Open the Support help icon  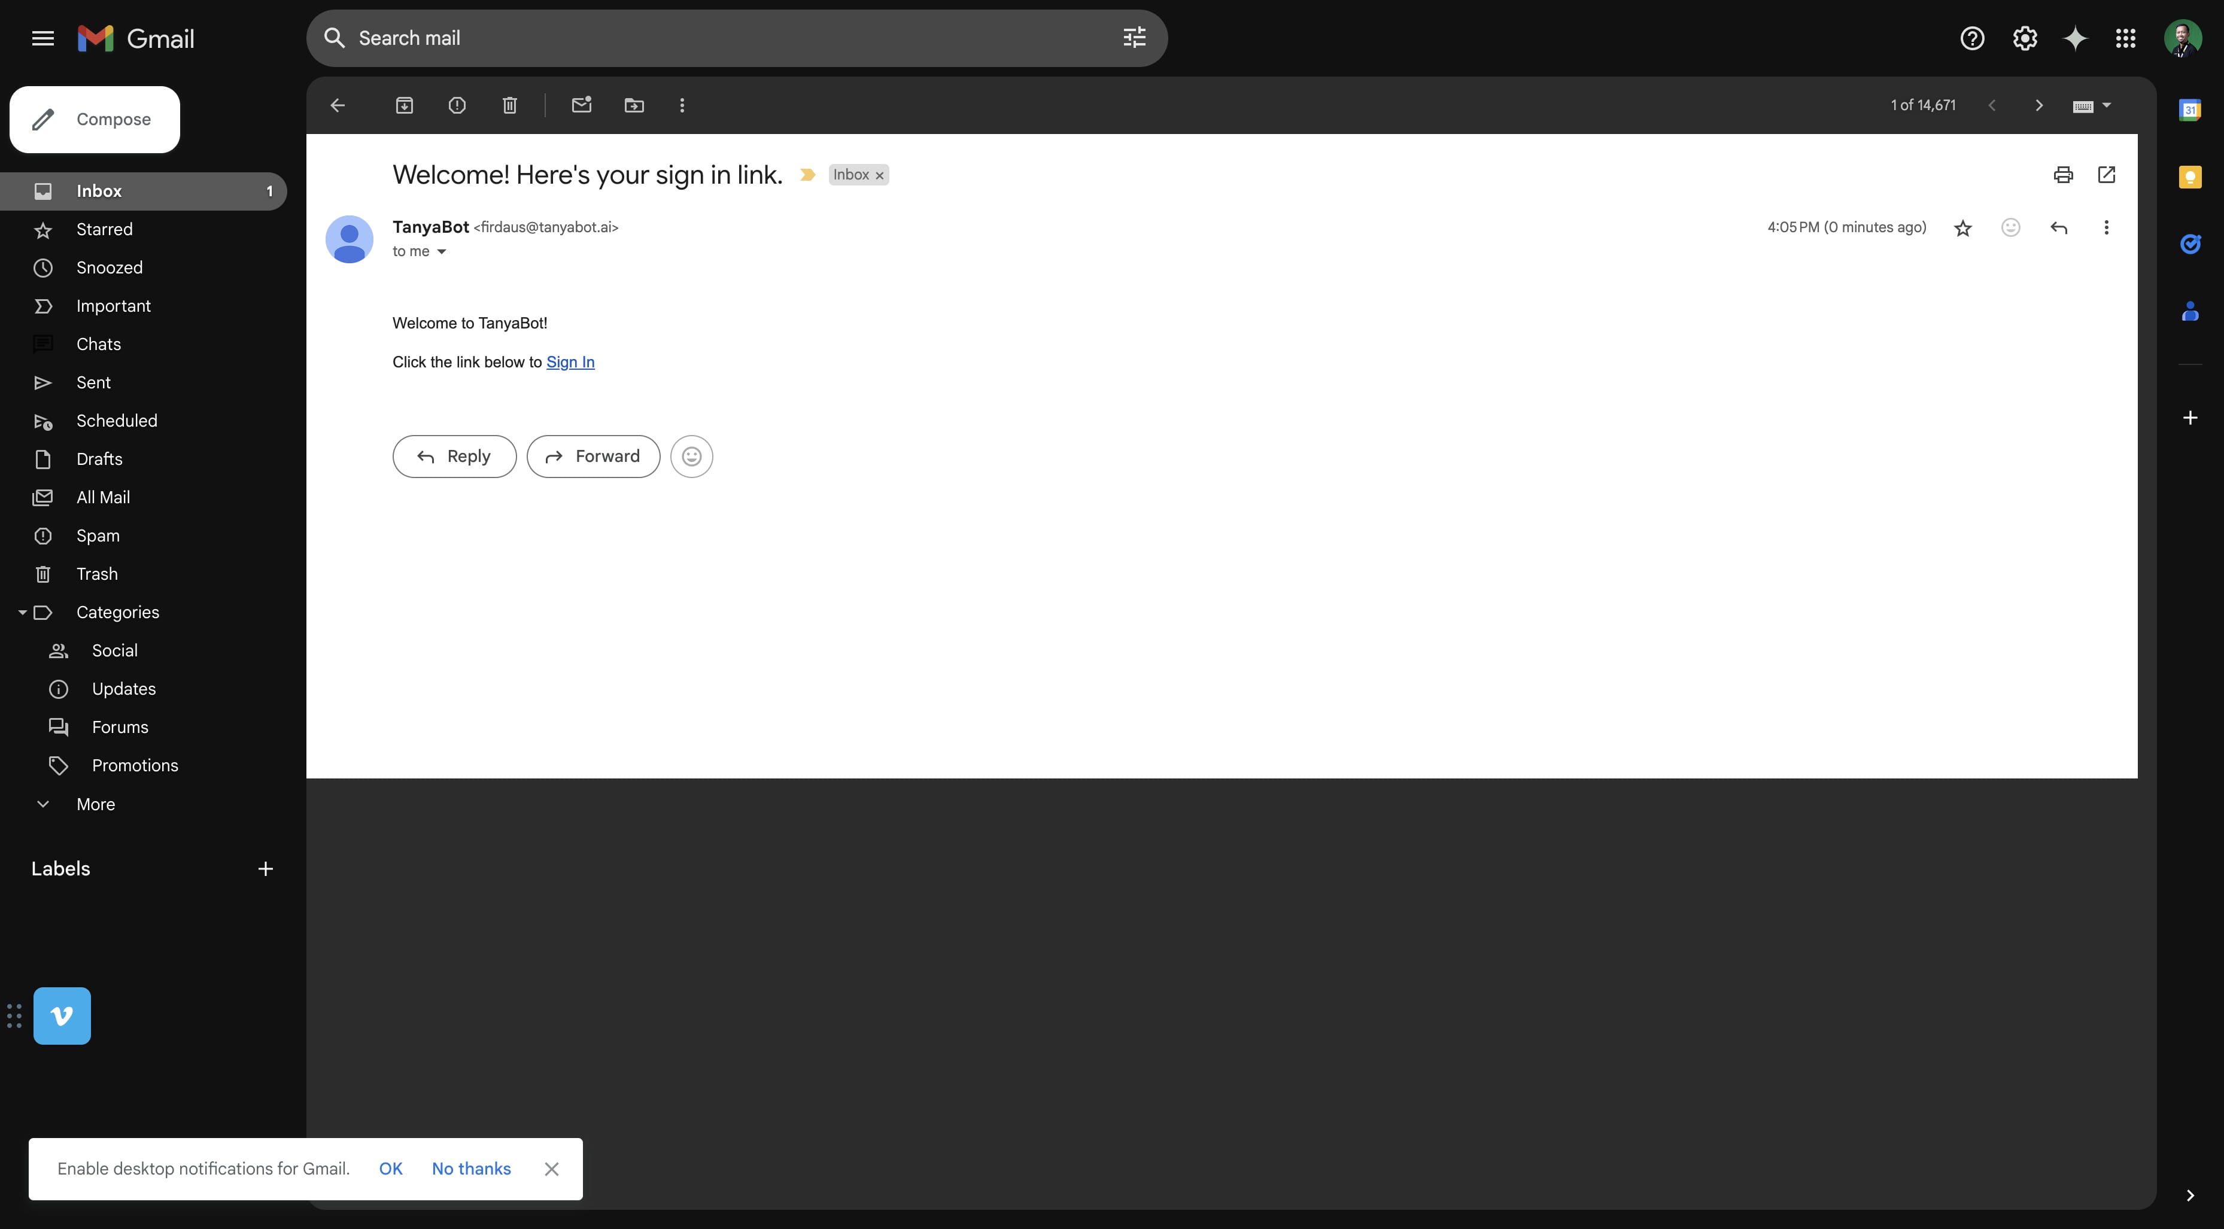1972,38
